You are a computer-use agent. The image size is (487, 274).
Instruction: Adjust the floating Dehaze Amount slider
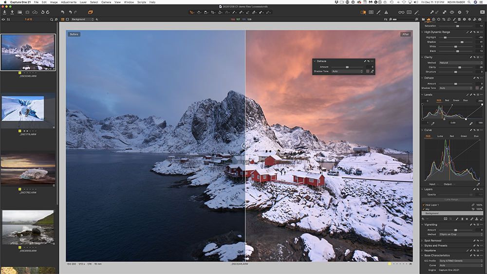347,67
